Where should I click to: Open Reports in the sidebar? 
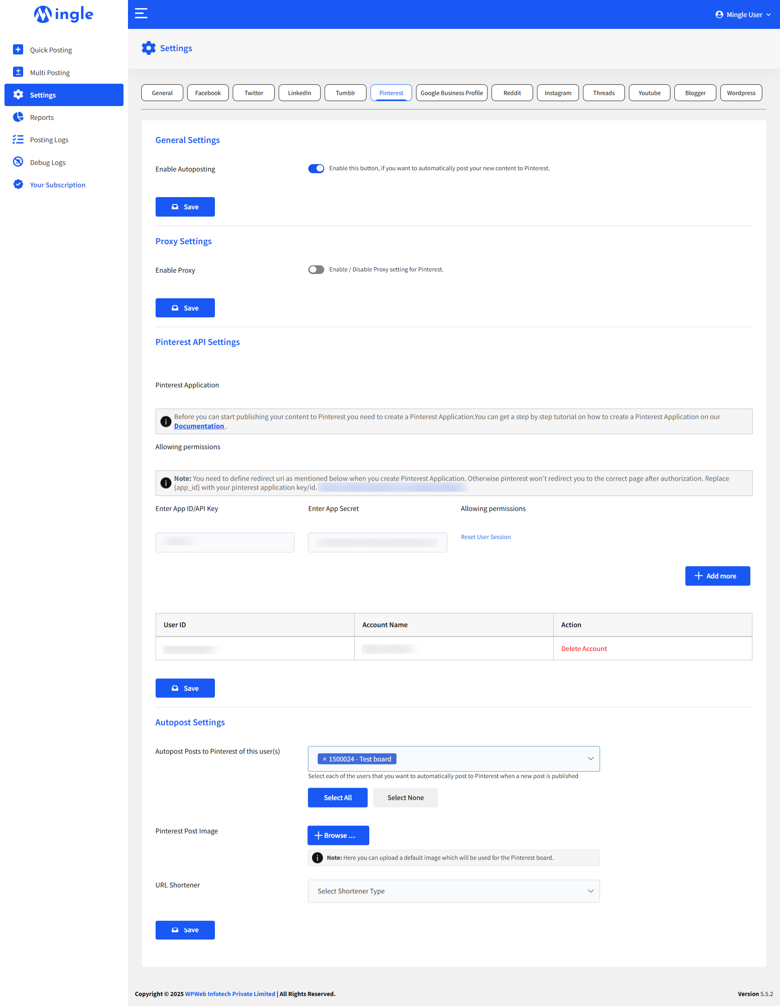coord(64,117)
